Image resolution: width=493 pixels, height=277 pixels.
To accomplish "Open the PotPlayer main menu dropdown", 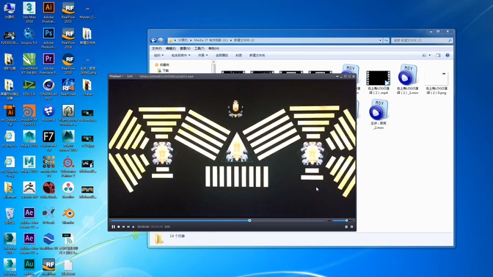I will tap(117, 76).
